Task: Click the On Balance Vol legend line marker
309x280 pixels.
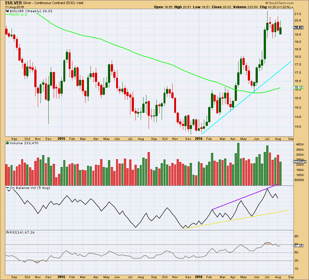Action: pos(7,188)
